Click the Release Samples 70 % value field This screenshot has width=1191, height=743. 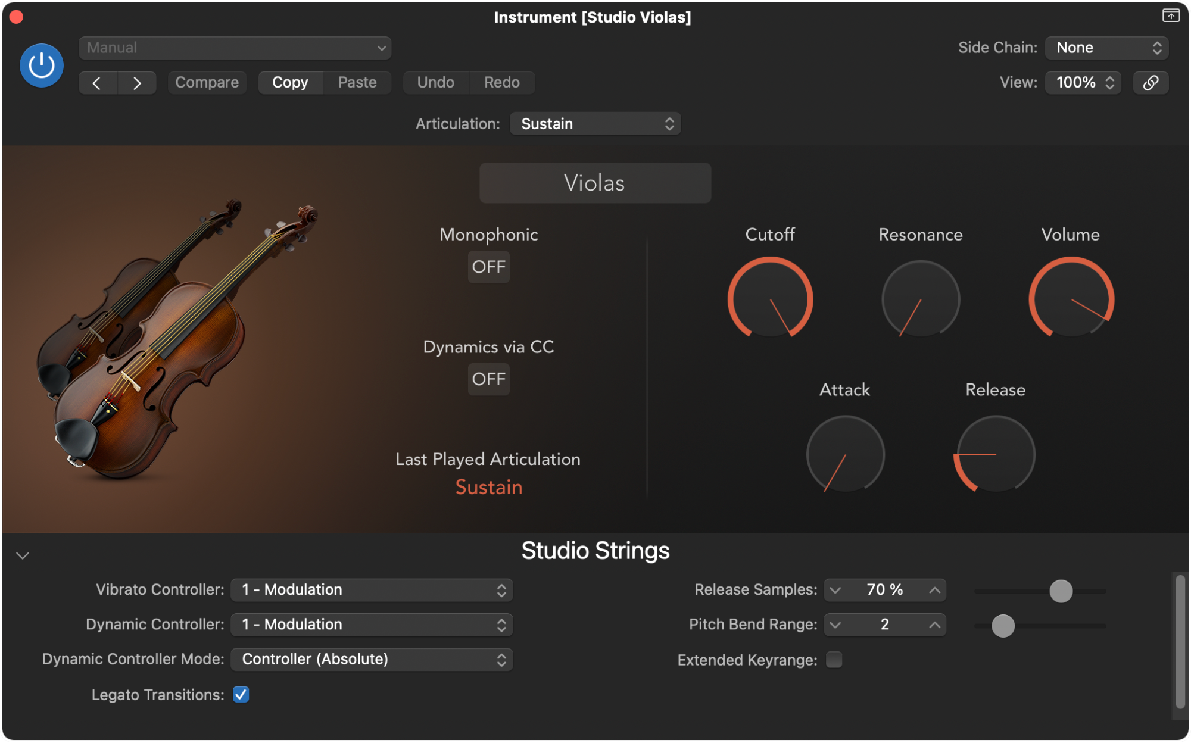[885, 590]
